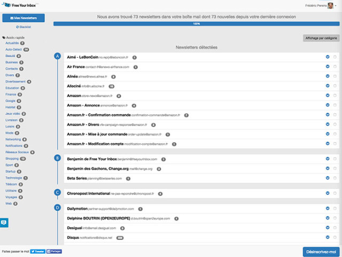Open the Startup category
The height and width of the screenshot is (257, 342).
pyautogui.click(x=11, y=172)
